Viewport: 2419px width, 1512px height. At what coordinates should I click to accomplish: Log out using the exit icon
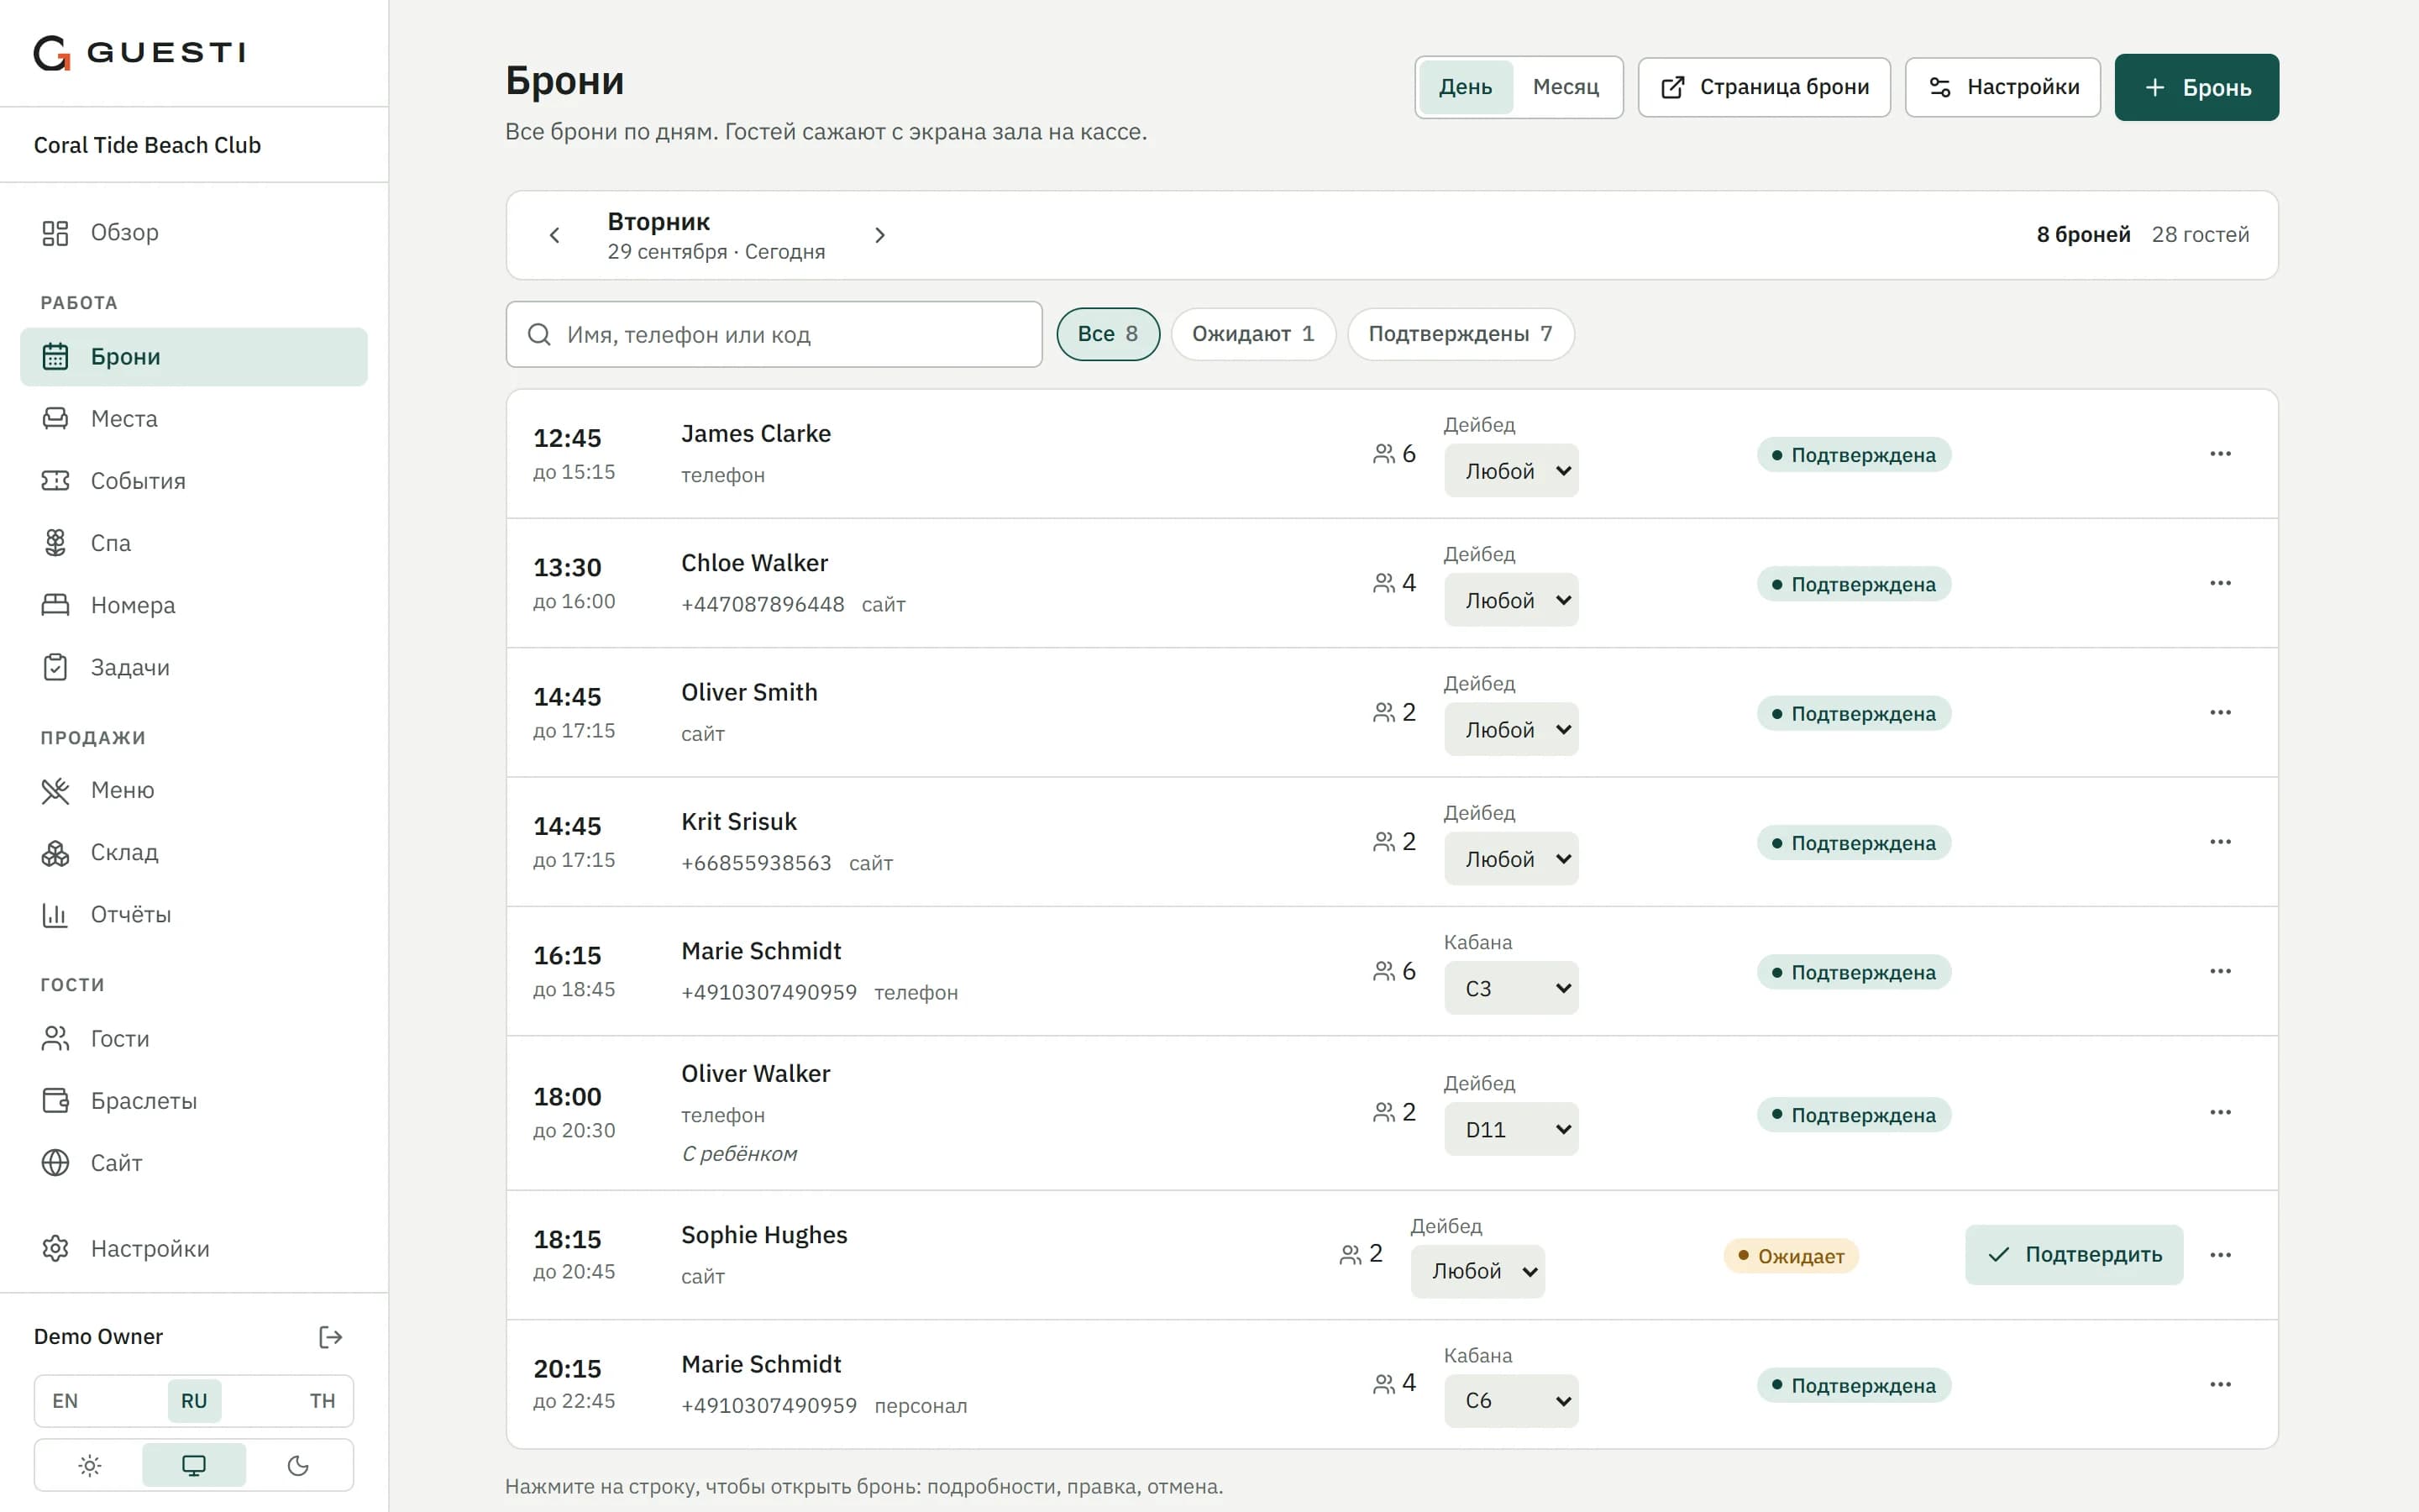click(330, 1337)
